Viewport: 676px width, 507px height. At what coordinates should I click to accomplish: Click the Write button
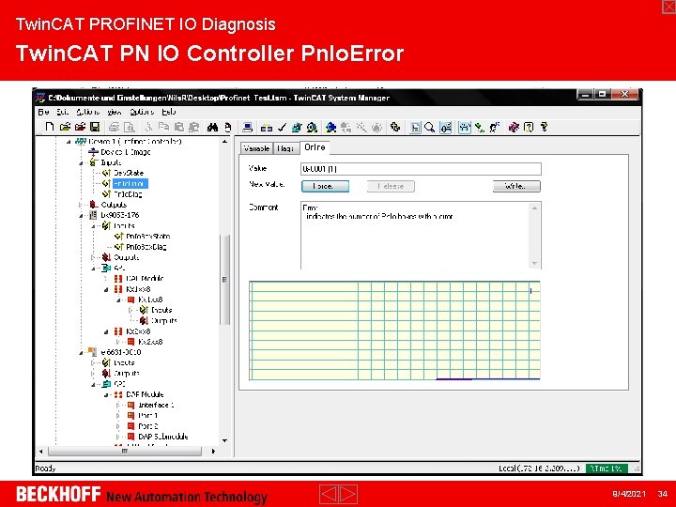coord(516,186)
